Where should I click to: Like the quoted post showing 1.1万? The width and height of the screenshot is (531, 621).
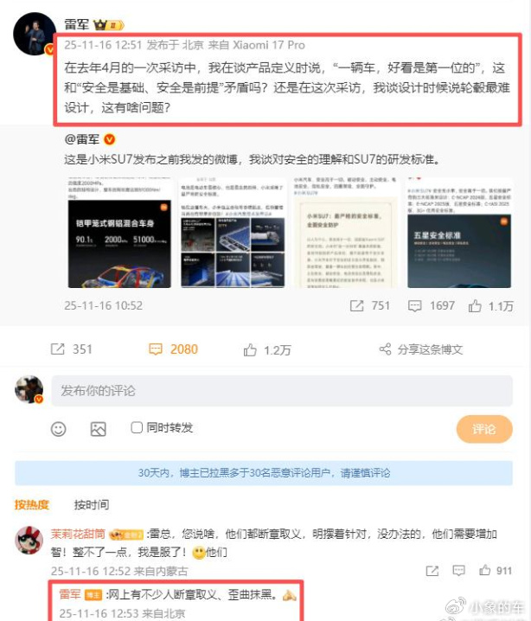pos(475,306)
